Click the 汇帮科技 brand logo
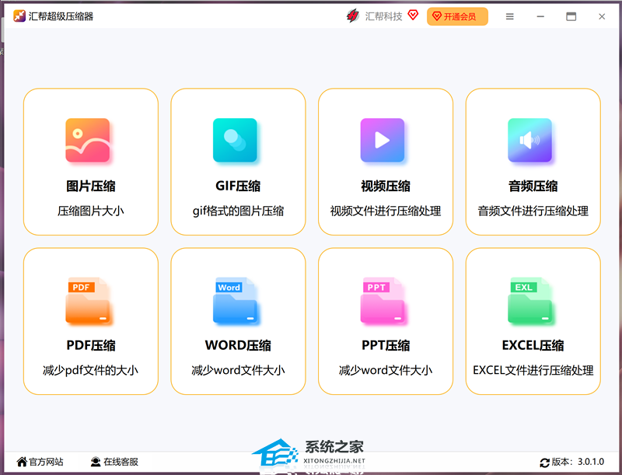The height and width of the screenshot is (475, 622). pyautogui.click(x=352, y=16)
